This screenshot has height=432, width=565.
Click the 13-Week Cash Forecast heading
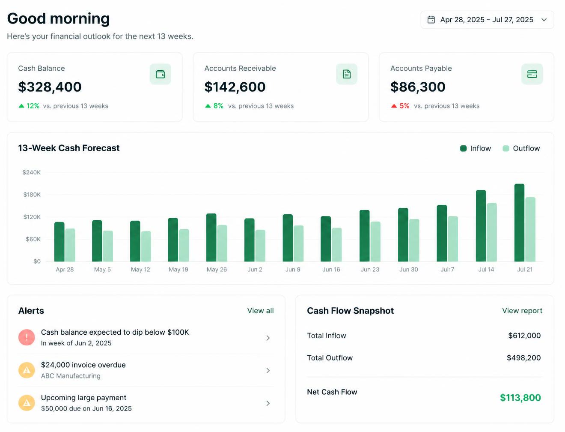pos(69,148)
